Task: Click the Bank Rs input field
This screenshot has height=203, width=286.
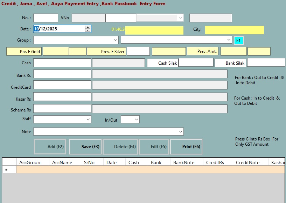Action: point(62,74)
